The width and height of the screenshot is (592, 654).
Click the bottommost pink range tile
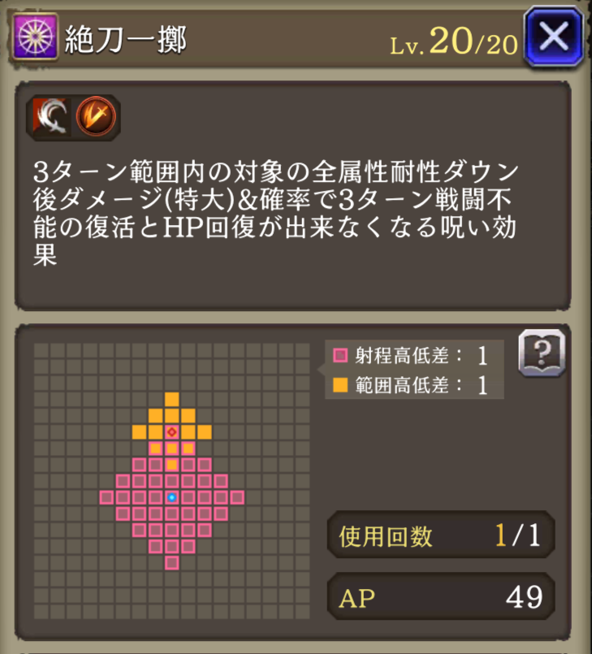172,563
